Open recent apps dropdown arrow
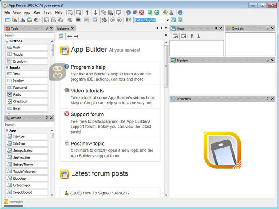 [40, 20]
